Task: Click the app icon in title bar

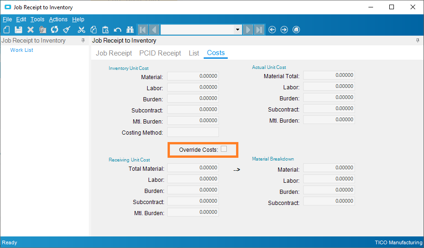Action: (x=8, y=7)
